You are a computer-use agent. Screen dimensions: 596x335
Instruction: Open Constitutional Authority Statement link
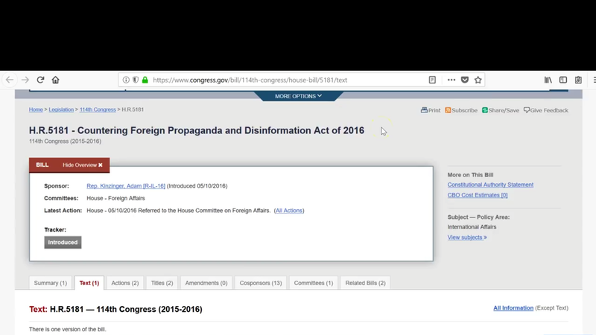(x=490, y=185)
